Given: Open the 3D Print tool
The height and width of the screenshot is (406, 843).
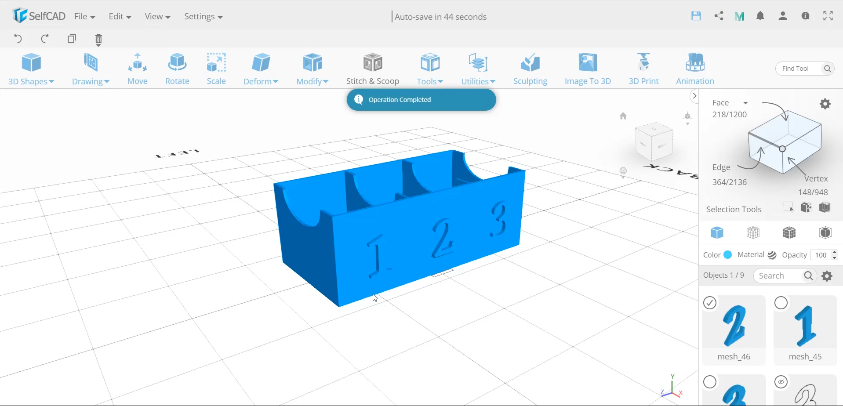Looking at the screenshot, I should pyautogui.click(x=643, y=69).
